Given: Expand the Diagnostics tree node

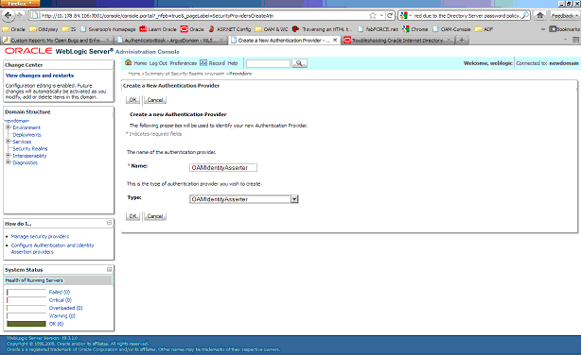Looking at the screenshot, I should [8, 162].
